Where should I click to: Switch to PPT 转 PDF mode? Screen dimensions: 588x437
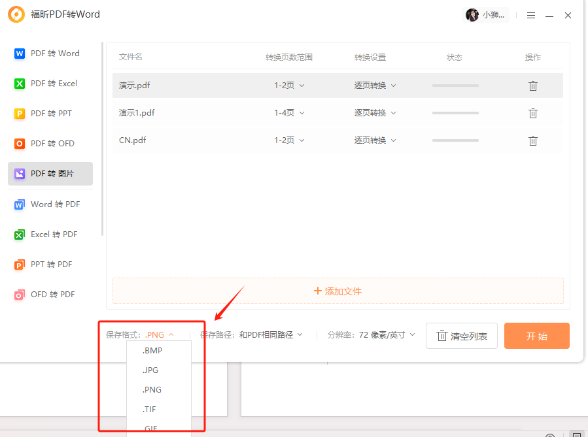pos(50,265)
